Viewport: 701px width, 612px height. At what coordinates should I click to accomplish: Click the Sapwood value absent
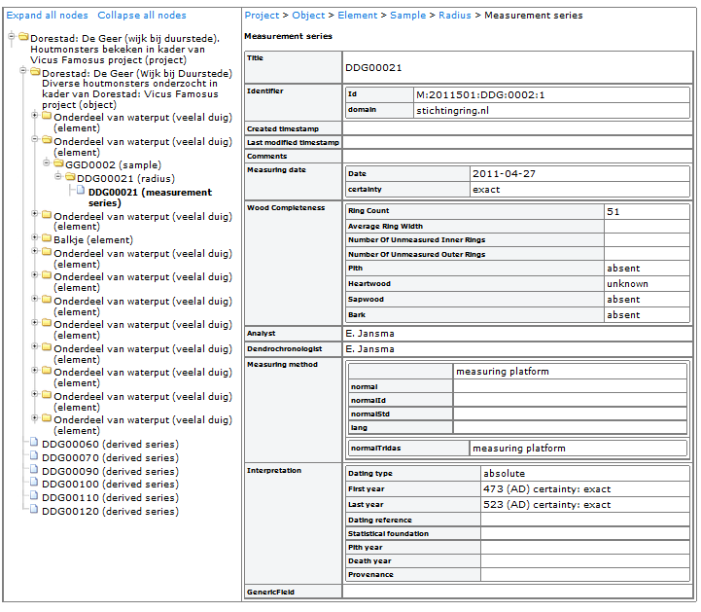(623, 300)
